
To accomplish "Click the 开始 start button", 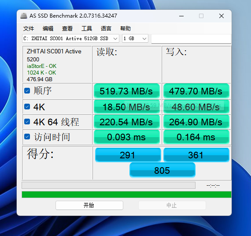I will click(89, 205).
